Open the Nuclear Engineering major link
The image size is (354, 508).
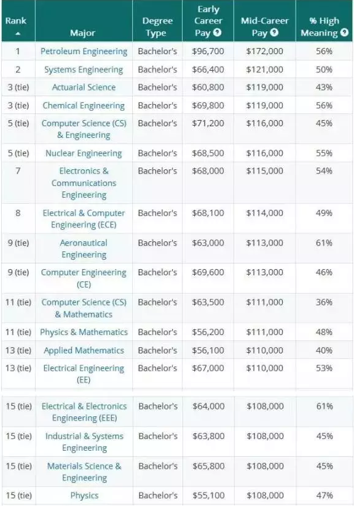84,153
